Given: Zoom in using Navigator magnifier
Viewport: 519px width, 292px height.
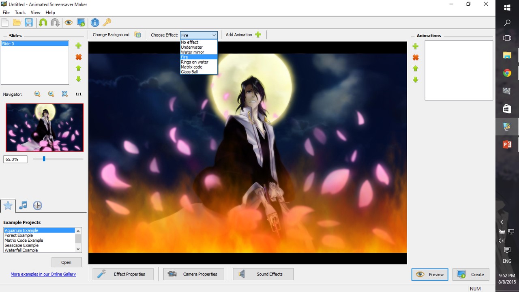Looking at the screenshot, I should pyautogui.click(x=37, y=94).
